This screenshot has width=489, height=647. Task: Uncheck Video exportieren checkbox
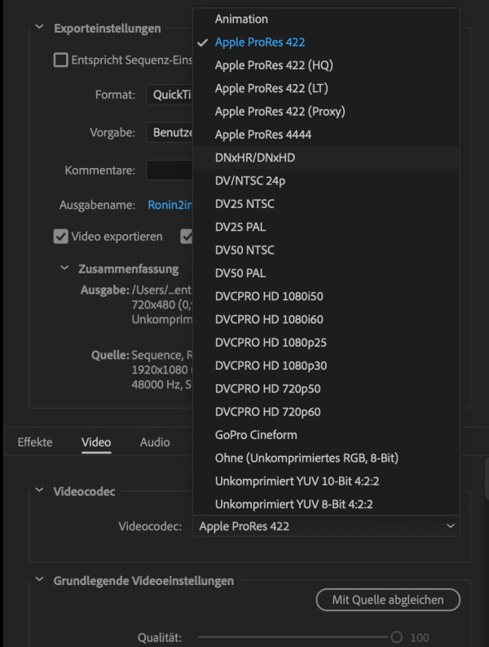(x=60, y=237)
